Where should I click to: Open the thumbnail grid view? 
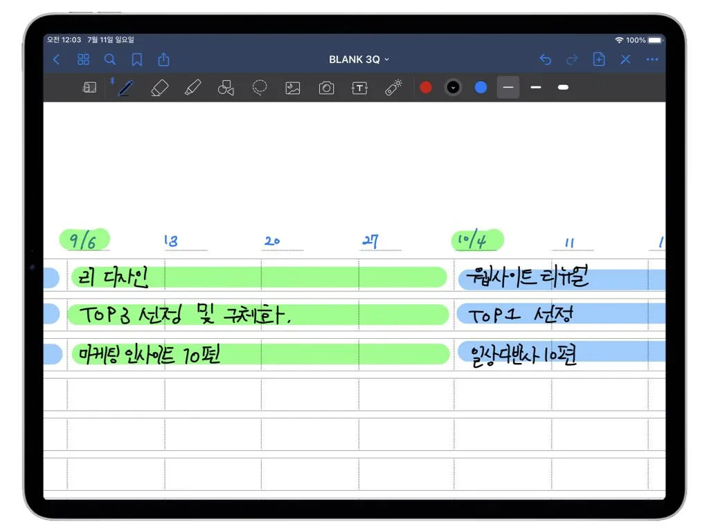tap(84, 59)
